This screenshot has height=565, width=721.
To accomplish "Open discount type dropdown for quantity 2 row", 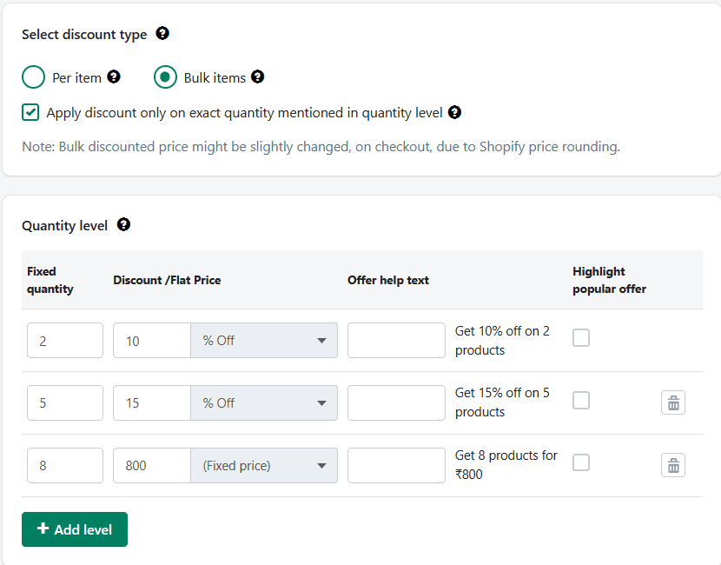I will pyautogui.click(x=264, y=341).
